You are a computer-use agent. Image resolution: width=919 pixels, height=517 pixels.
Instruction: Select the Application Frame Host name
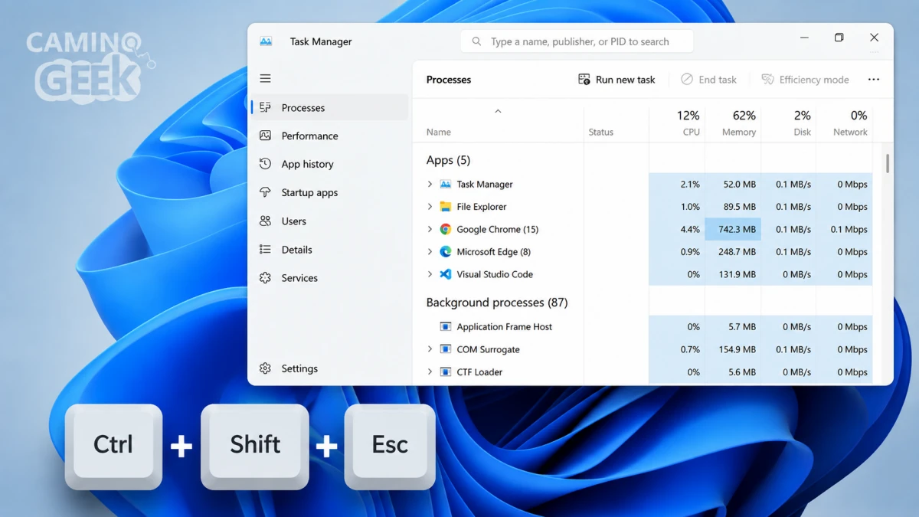pyautogui.click(x=505, y=327)
